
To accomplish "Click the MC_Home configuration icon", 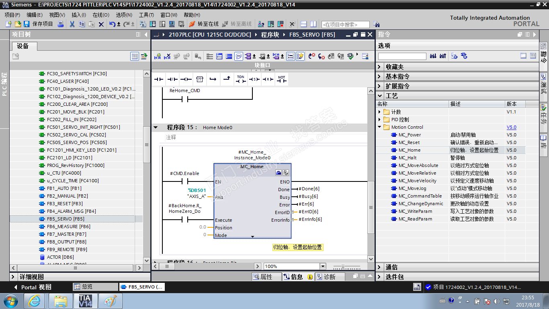I will pos(279,173).
